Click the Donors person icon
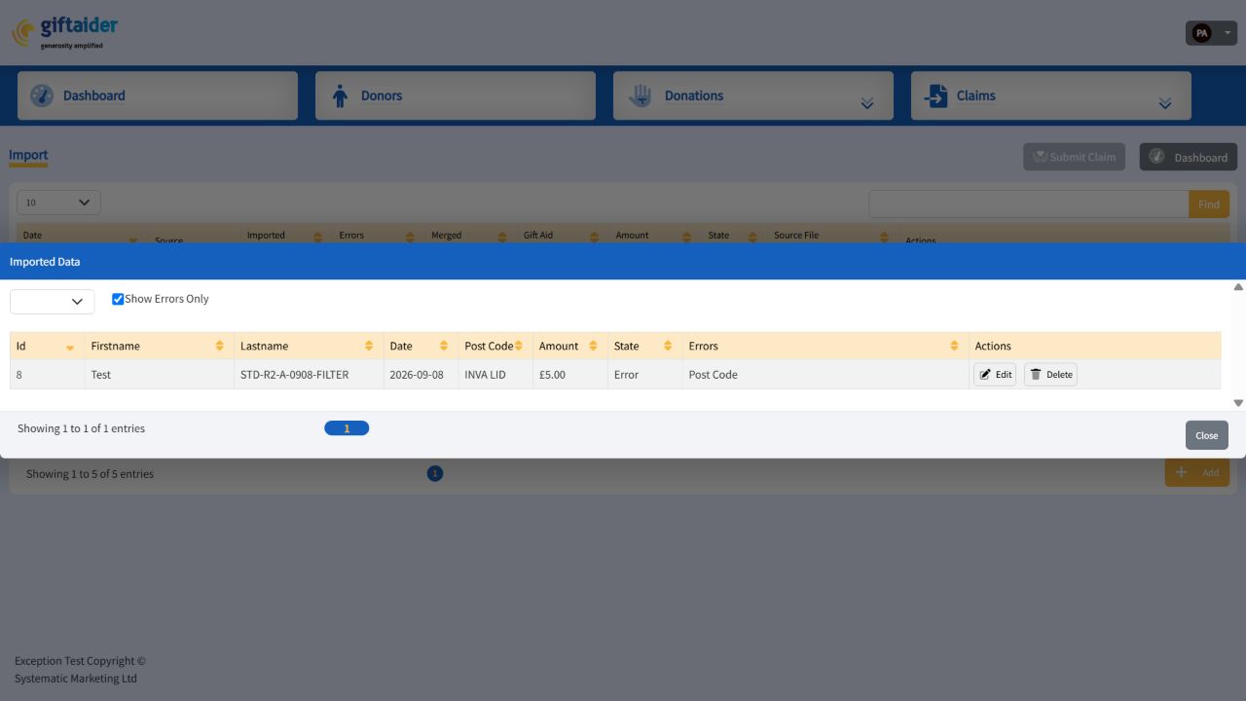The image size is (1246, 701). coord(340,95)
